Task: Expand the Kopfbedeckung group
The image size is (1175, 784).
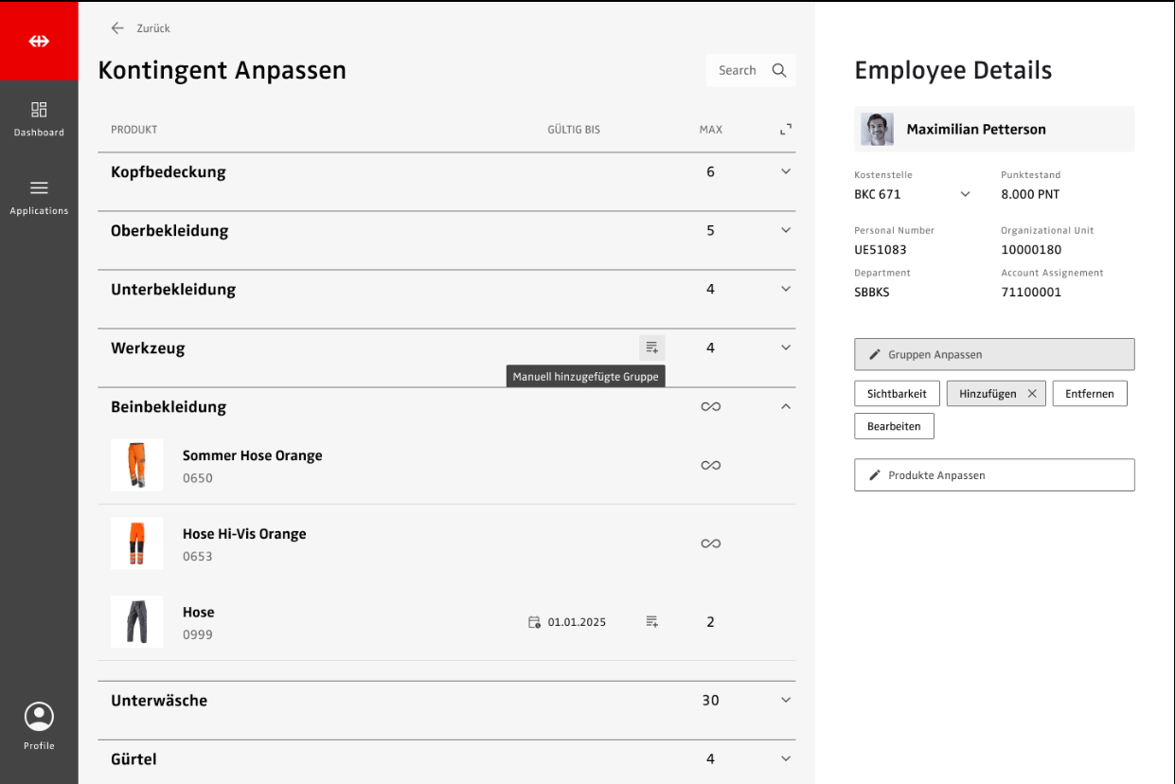Action: [x=785, y=171]
